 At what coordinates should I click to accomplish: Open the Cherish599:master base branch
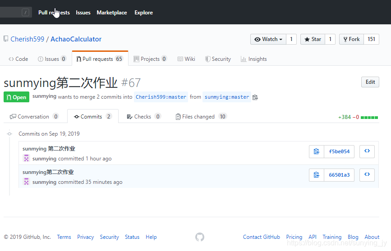[161, 97]
